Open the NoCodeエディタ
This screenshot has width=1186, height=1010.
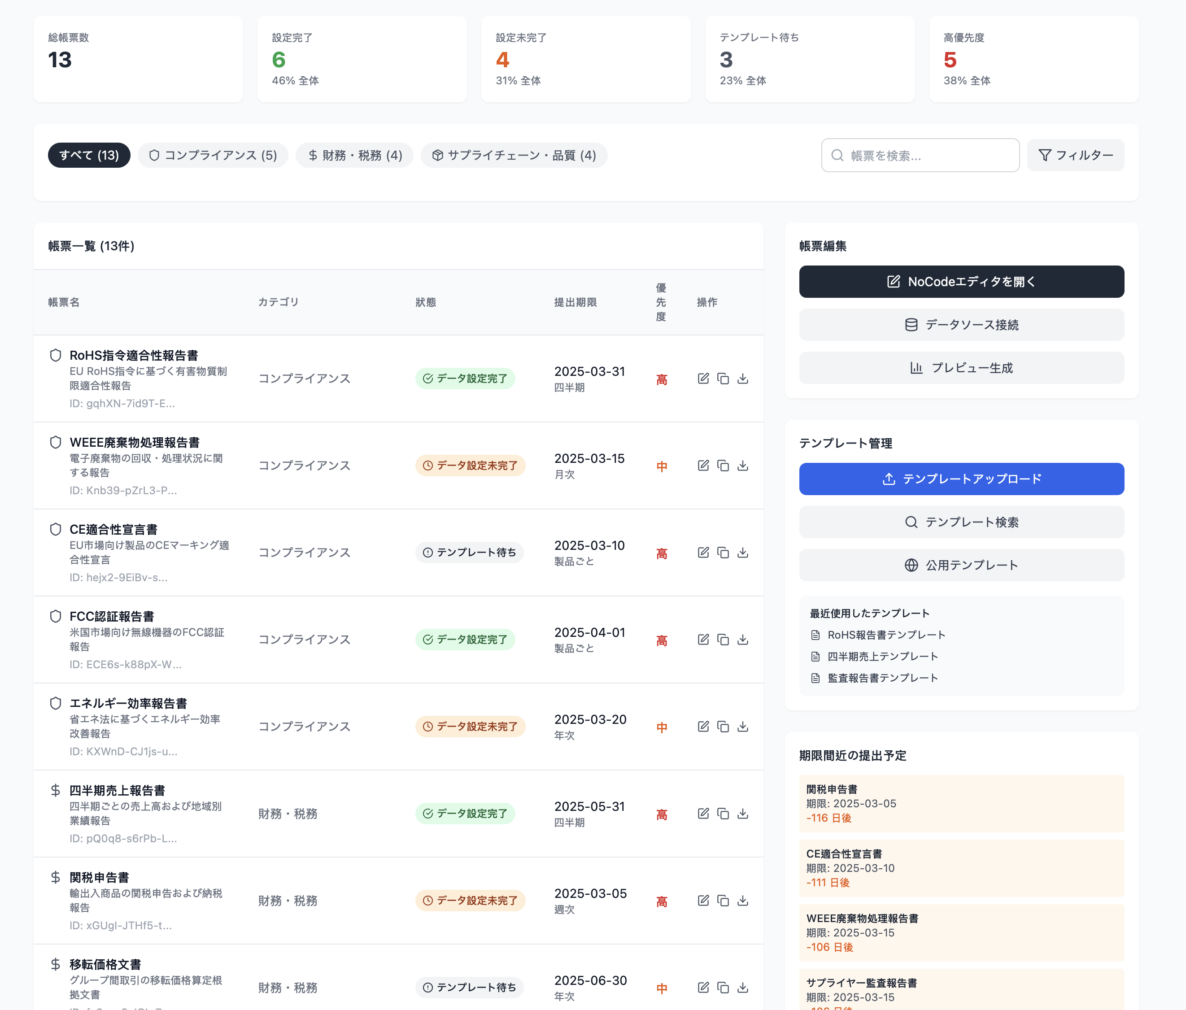[961, 282]
